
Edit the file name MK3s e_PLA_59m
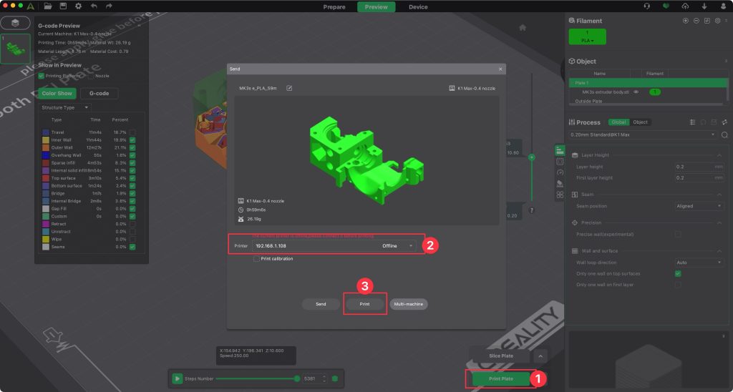[x=289, y=88]
